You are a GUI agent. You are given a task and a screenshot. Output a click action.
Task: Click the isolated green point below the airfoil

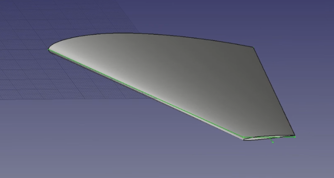273,142
